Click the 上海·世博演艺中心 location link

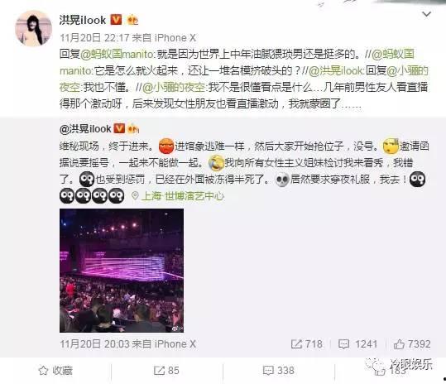coord(183,196)
